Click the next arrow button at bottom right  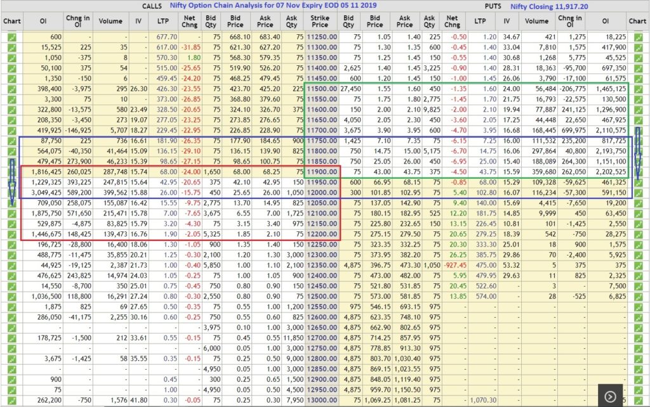coord(610,396)
